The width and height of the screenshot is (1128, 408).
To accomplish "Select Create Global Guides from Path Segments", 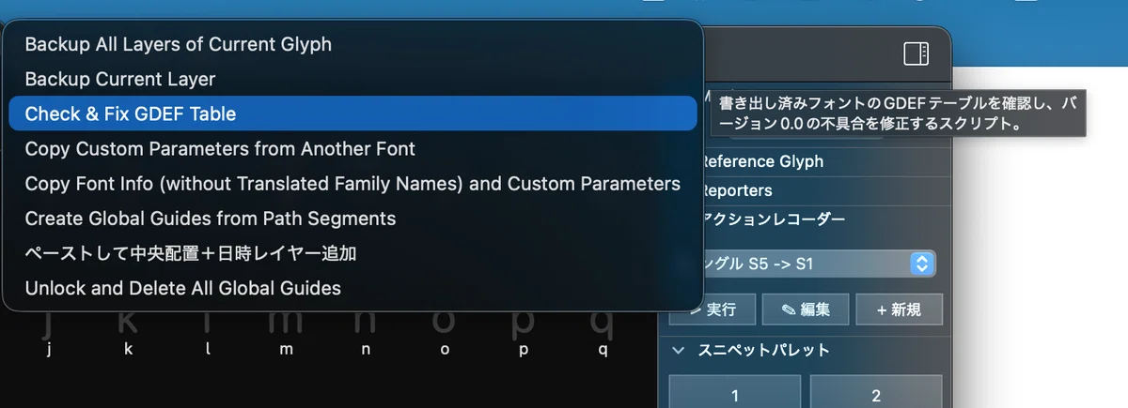I will click(x=352, y=218).
